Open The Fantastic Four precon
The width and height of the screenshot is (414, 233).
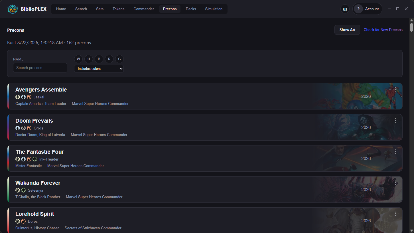tap(205, 158)
